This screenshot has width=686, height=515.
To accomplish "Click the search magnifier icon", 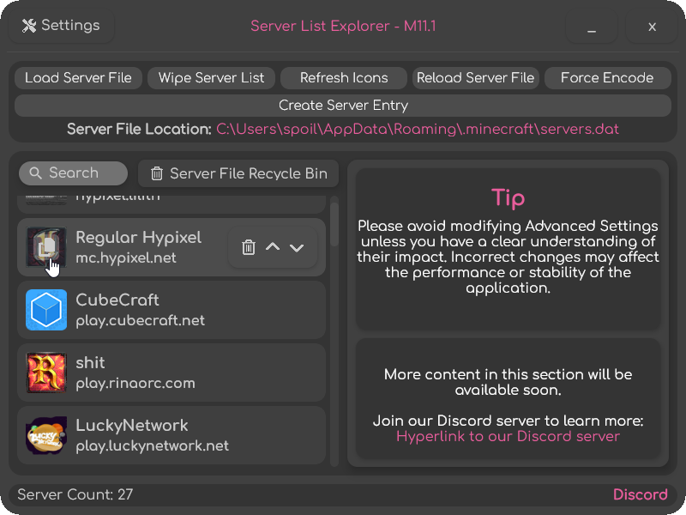I will 35,173.
